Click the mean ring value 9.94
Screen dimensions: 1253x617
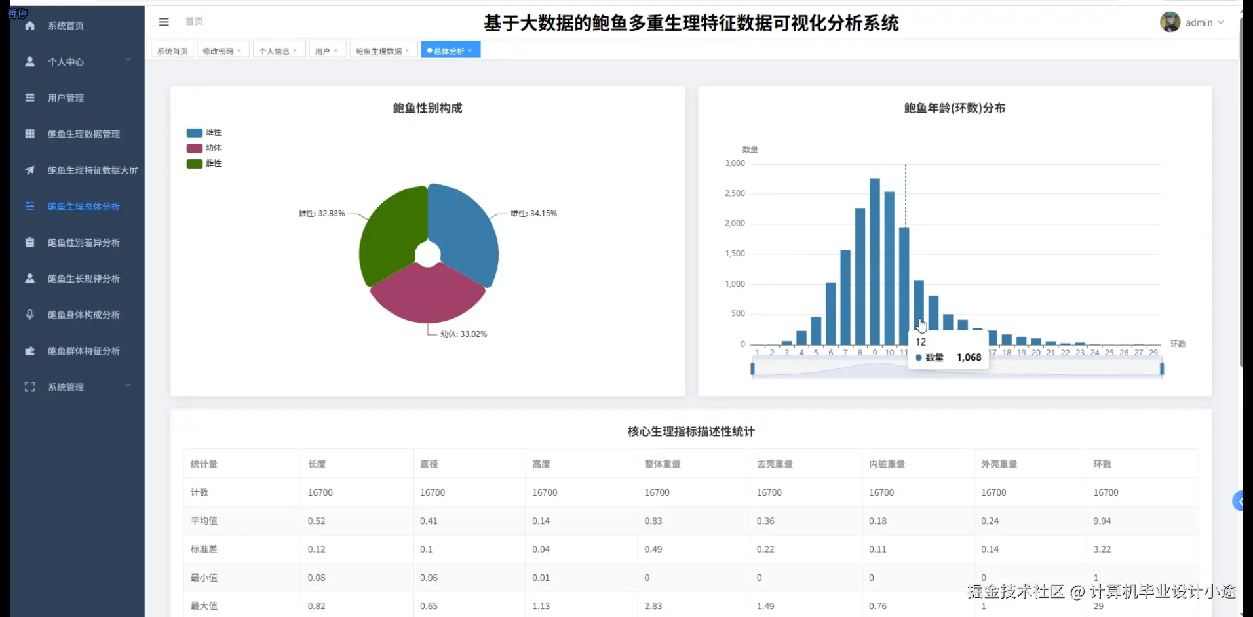point(1102,521)
